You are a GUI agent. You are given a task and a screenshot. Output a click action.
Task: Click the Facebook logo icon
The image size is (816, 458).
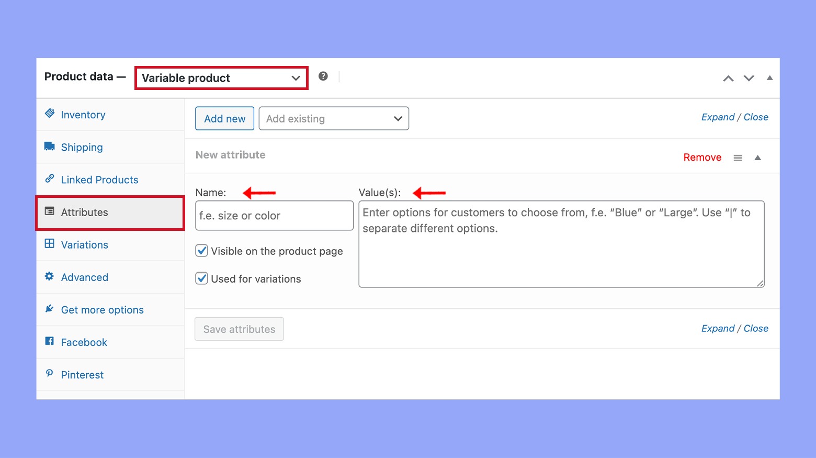pyautogui.click(x=50, y=341)
